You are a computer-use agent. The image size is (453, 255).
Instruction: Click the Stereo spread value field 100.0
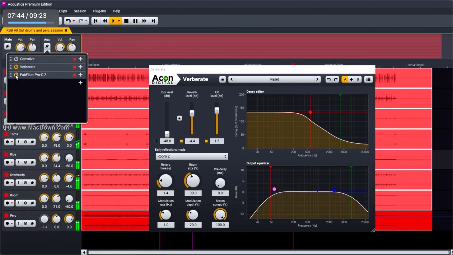220,225
